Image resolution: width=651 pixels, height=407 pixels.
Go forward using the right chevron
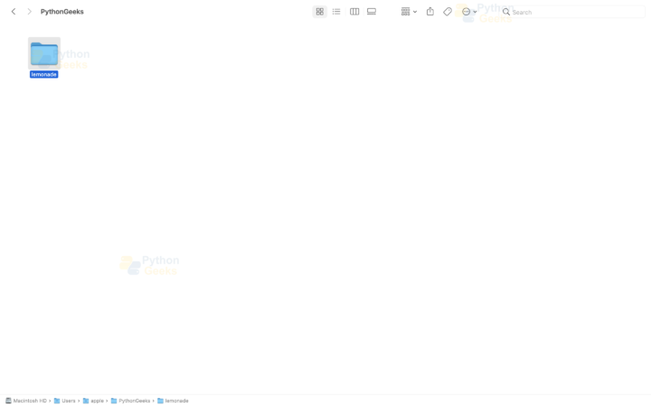pos(29,12)
